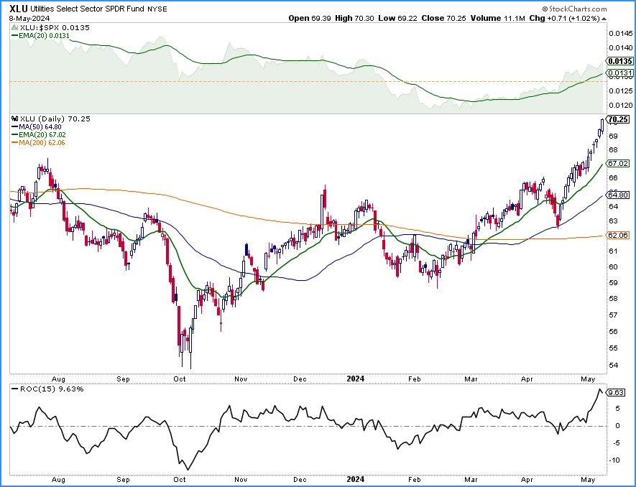
Task: Click the 0.0145 ratio axis label
Action: (621, 33)
